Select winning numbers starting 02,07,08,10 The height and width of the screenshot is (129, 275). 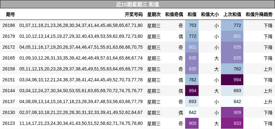coord(81,112)
